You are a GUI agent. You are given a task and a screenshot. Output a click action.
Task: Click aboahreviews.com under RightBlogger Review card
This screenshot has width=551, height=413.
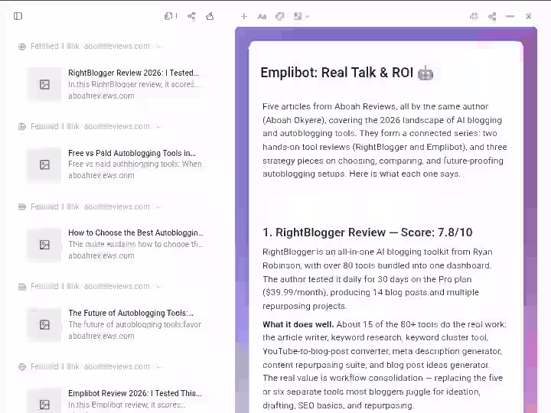[101, 96]
